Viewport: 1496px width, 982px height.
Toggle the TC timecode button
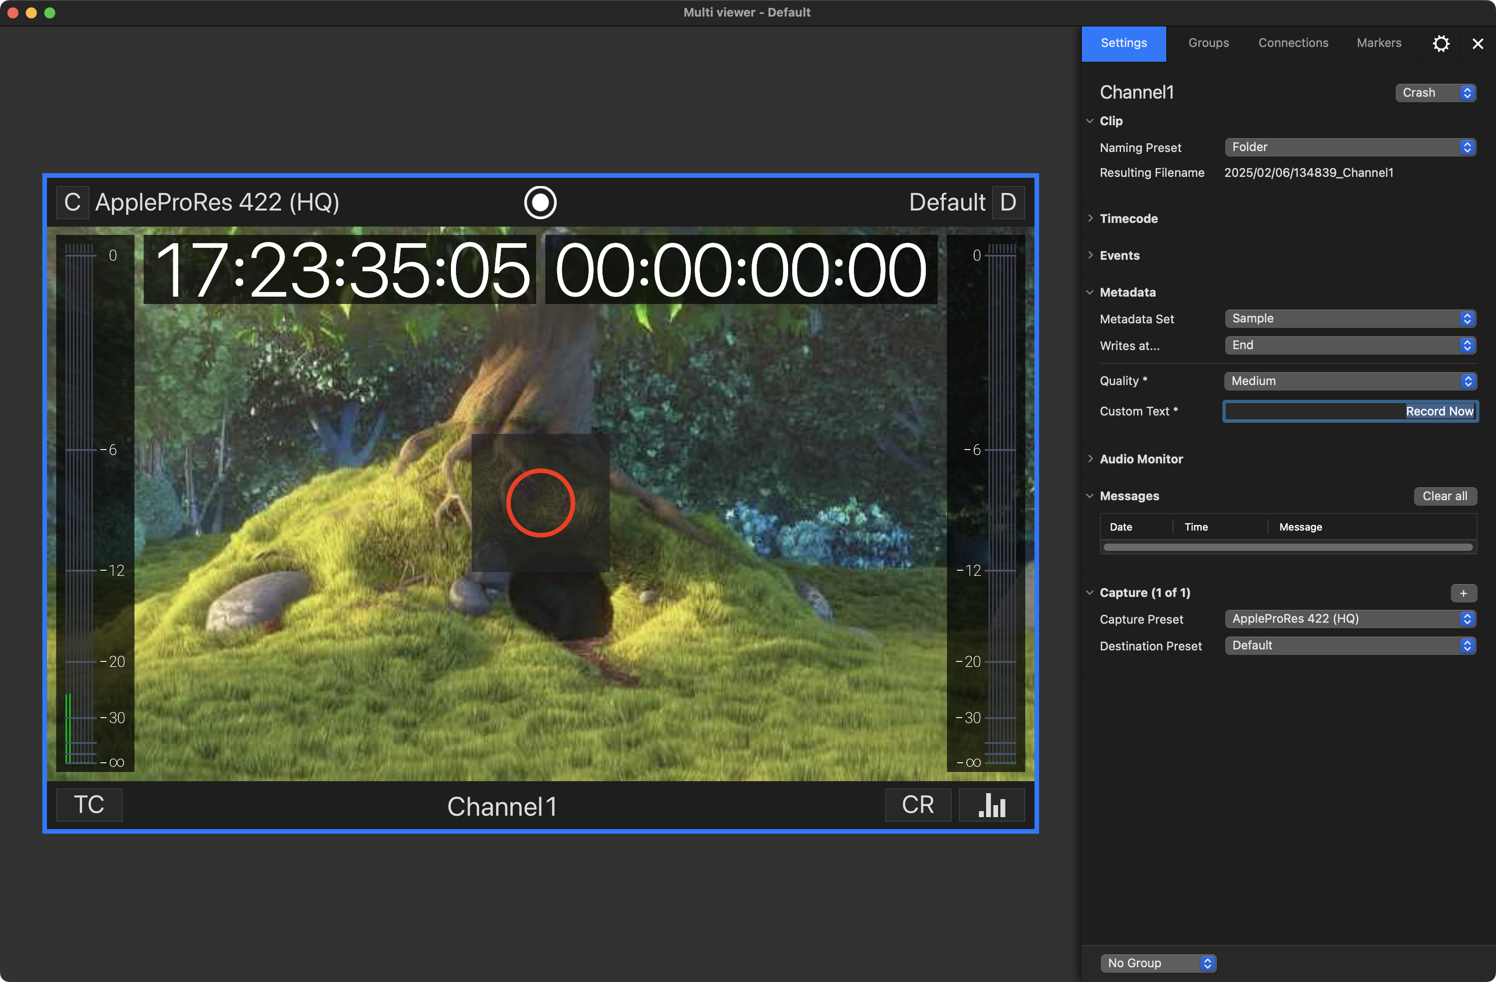89,805
